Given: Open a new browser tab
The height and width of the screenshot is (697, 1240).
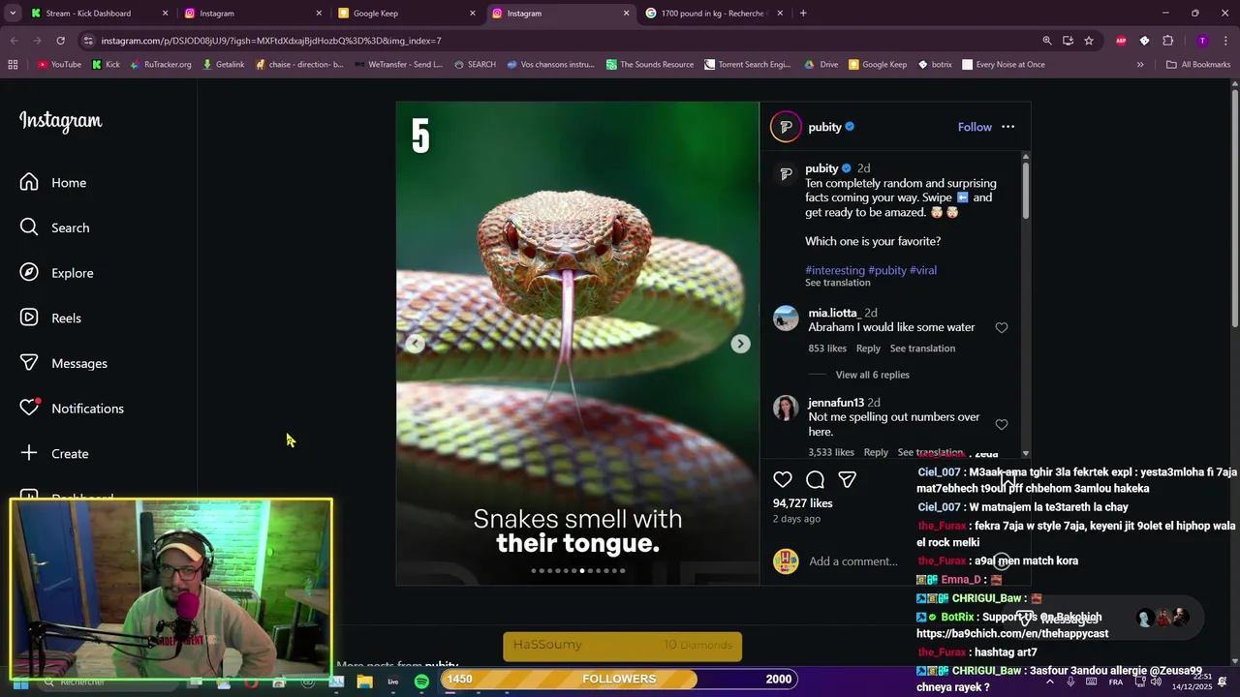Looking at the screenshot, I should (x=803, y=14).
